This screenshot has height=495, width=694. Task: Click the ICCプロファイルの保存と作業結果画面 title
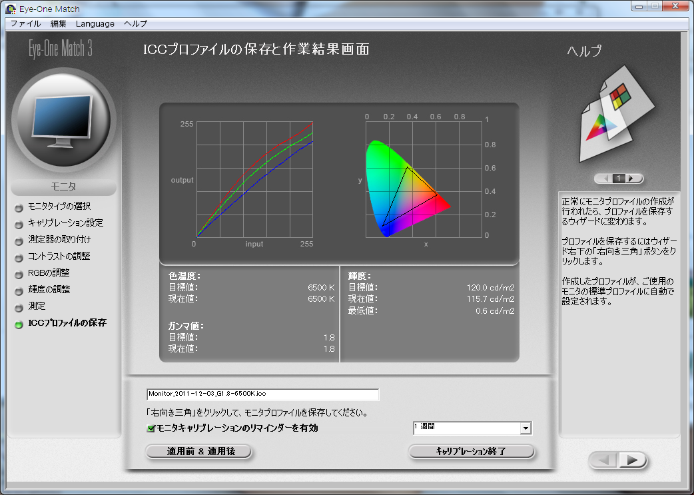256,49
